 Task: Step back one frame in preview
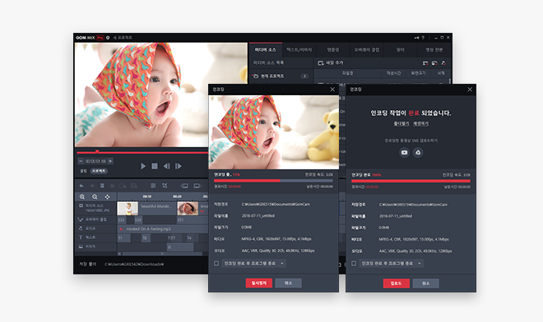click(x=166, y=167)
